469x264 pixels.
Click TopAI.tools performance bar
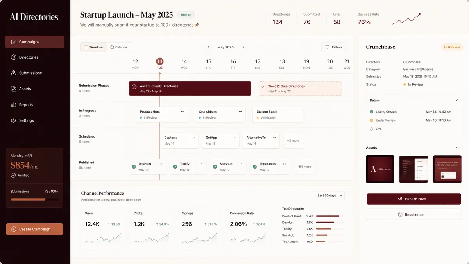pos(320,242)
